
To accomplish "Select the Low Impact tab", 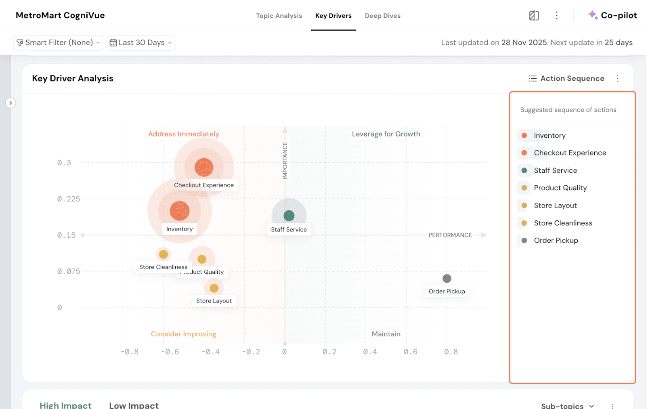I will click(134, 405).
